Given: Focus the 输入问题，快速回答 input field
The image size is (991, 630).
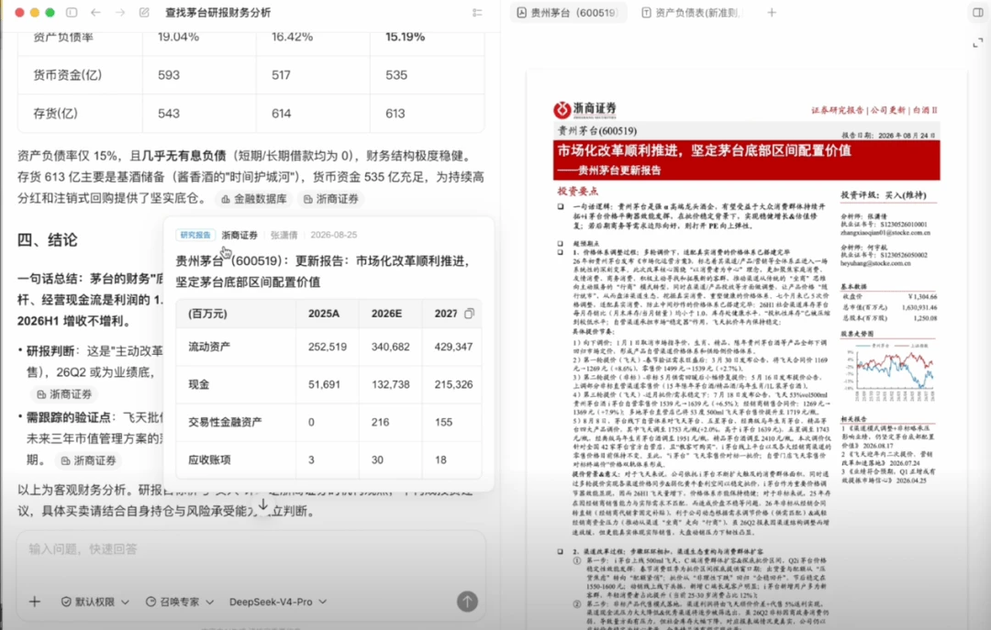Looking at the screenshot, I should (251, 549).
